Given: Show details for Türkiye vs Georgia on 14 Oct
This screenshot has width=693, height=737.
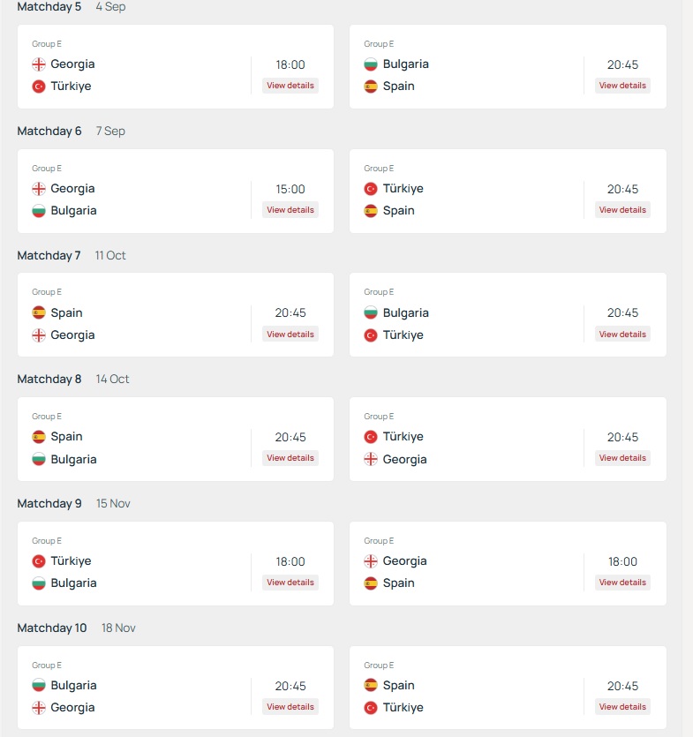Looking at the screenshot, I should click(x=622, y=458).
